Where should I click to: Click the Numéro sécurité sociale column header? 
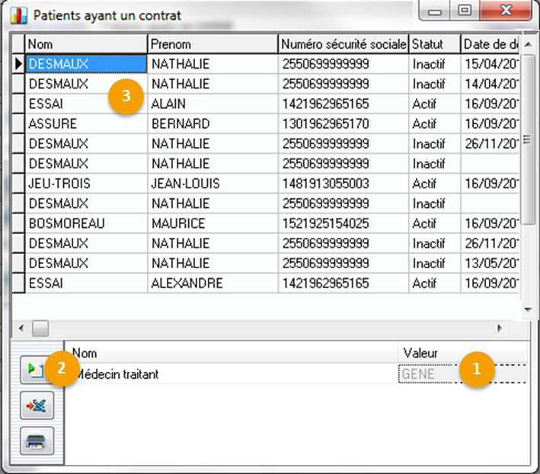[343, 44]
